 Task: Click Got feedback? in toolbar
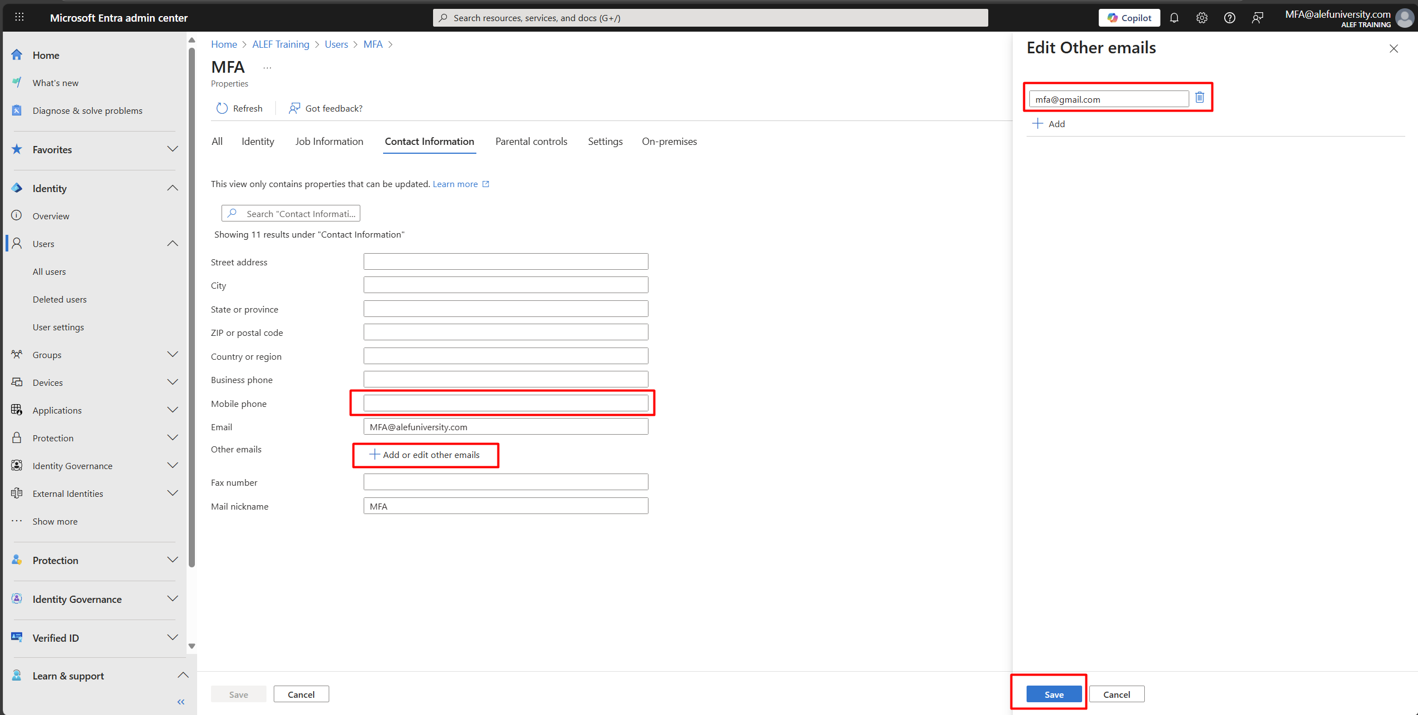[x=325, y=108]
